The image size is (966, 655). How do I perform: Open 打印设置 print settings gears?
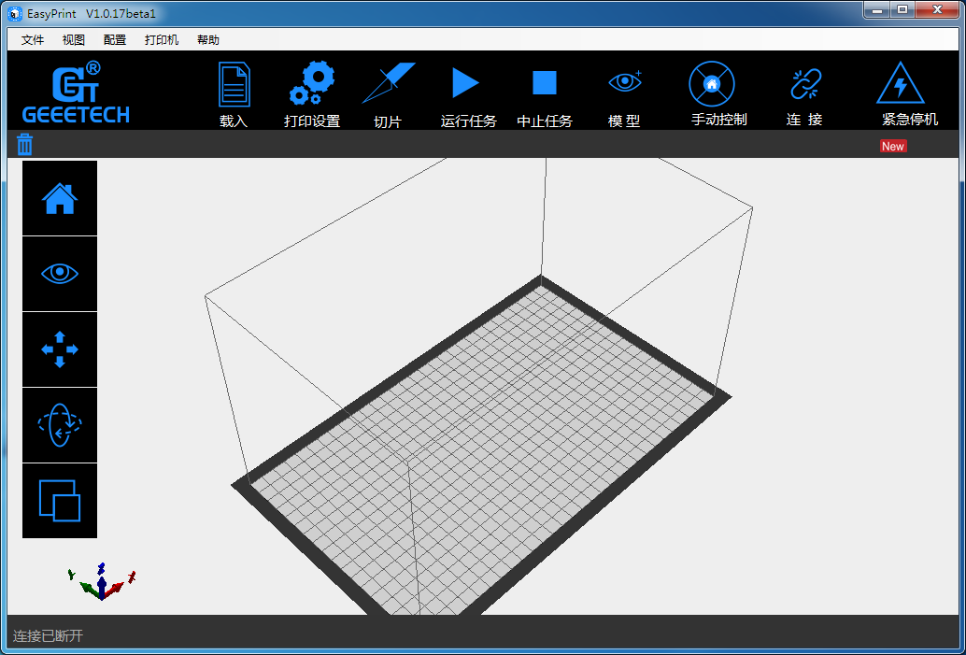(x=312, y=83)
